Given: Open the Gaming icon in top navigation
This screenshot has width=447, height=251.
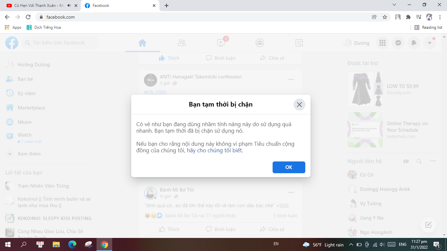Looking at the screenshot, I should click(299, 42).
